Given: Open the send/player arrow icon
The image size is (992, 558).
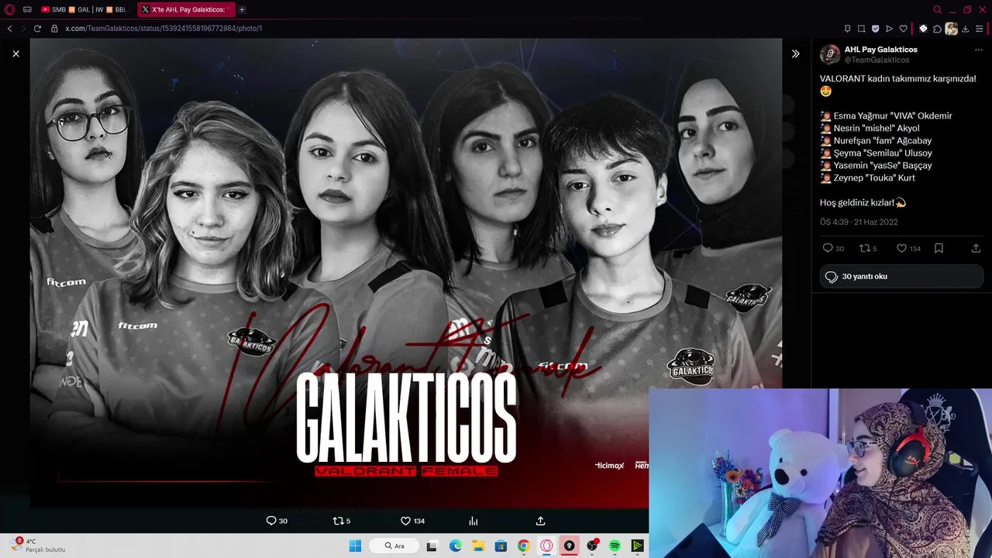Looking at the screenshot, I should [x=889, y=29].
